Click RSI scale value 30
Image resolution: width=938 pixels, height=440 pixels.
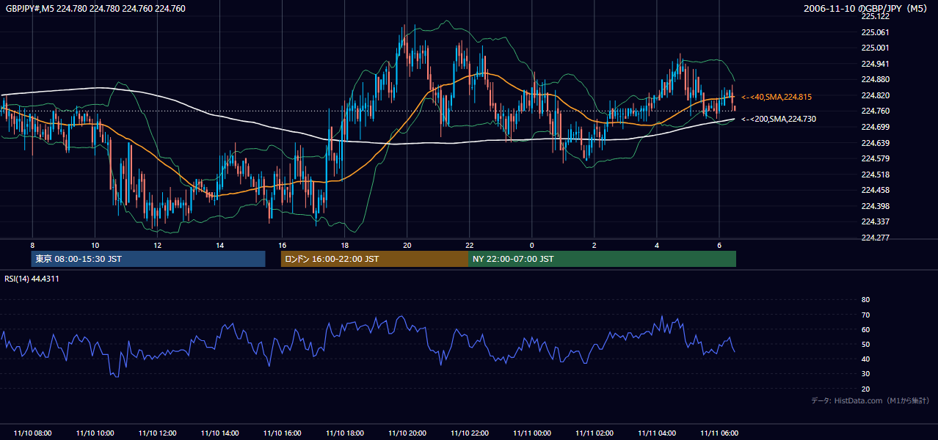coord(865,374)
